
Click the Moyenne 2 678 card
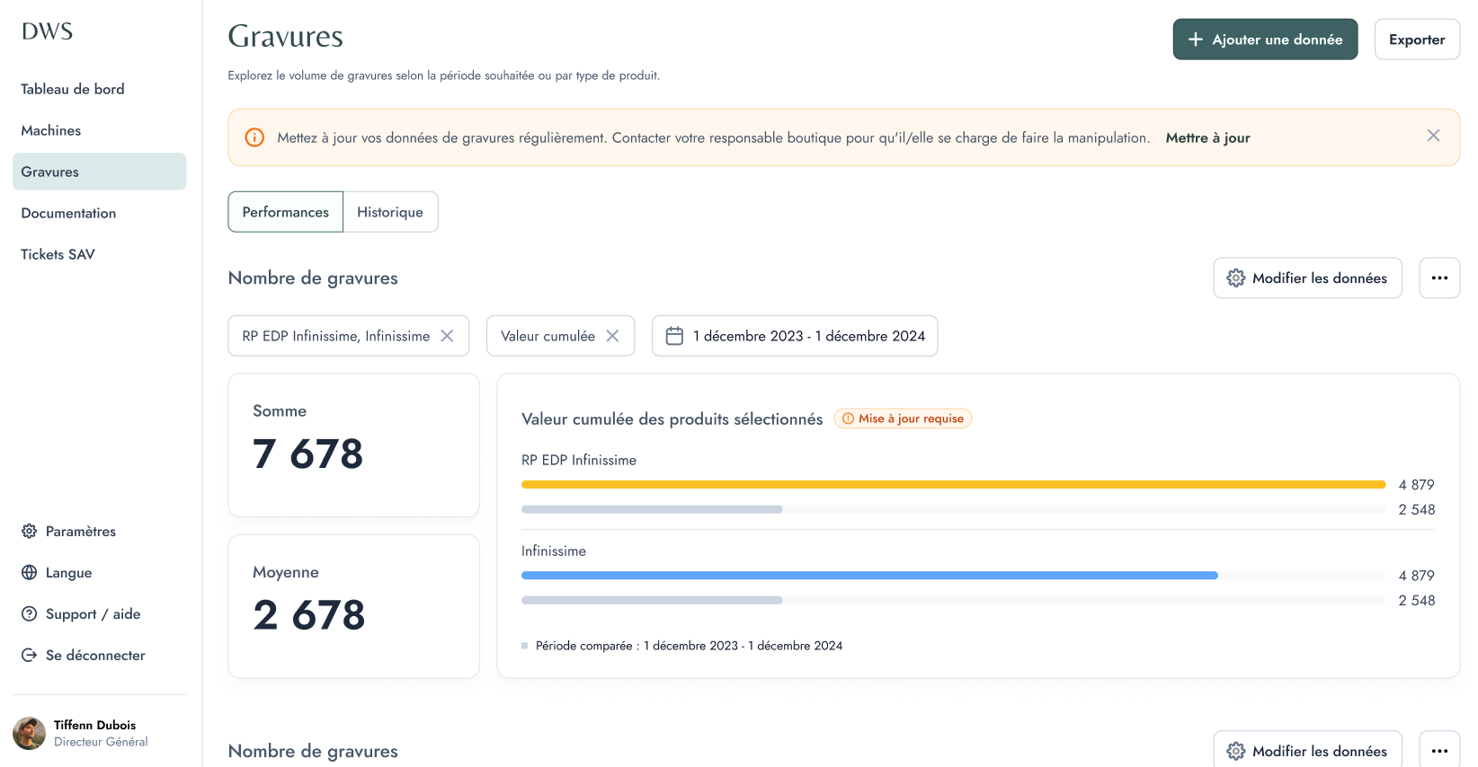point(354,606)
